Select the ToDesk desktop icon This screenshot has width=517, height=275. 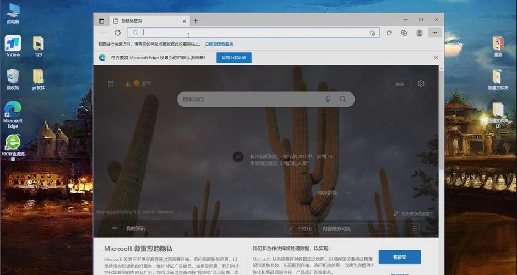(x=13, y=46)
